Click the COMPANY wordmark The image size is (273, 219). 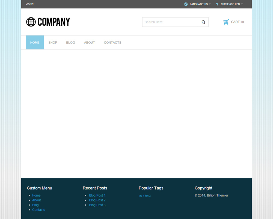pos(54,22)
